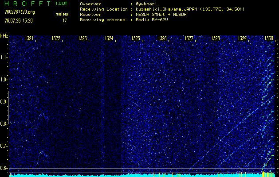Select the Radix RY-62V antenna value
Viewport: 279px width, 177px height.
(x=152, y=20)
